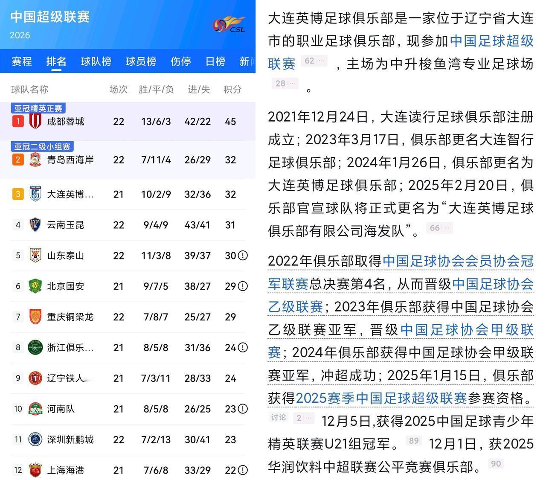The image size is (546, 480).
Task: Click 亚冠二级小组赛 qualification label
Action: [42, 147]
